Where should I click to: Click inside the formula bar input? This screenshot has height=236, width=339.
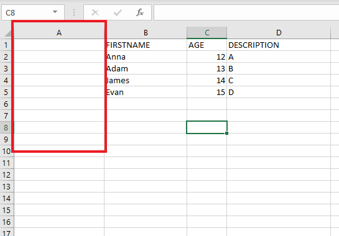click(x=246, y=12)
